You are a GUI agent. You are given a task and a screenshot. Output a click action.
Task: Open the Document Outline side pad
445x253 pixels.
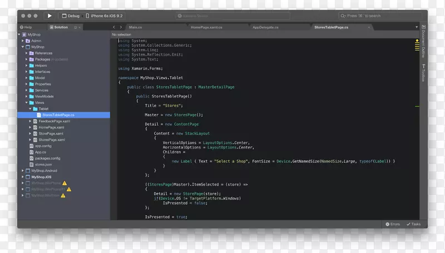click(423, 41)
